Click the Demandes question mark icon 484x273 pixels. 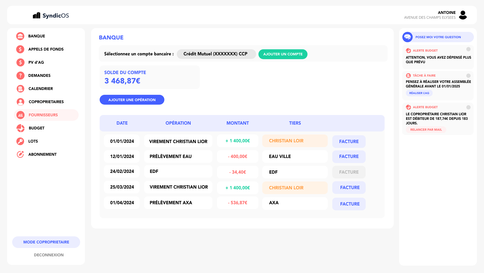[20, 76]
